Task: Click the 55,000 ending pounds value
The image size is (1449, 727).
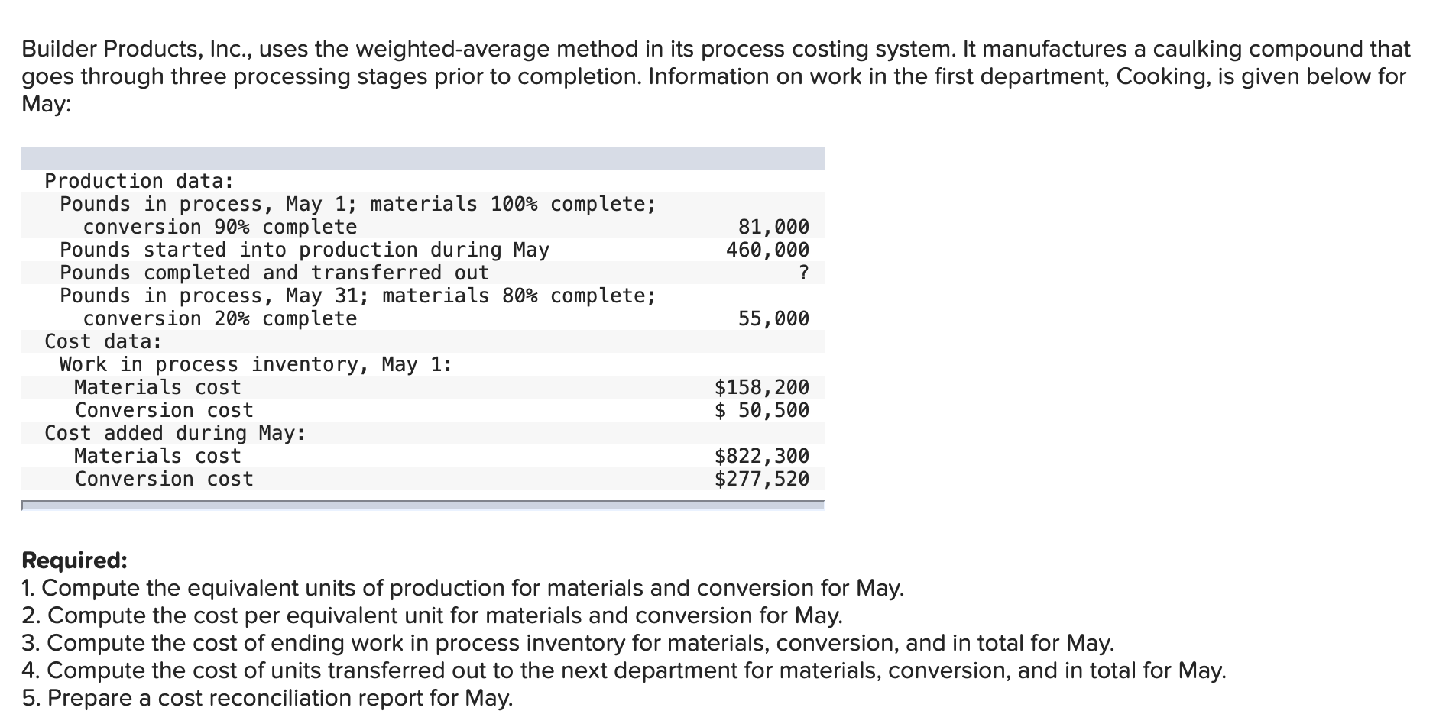Action: coord(772,318)
